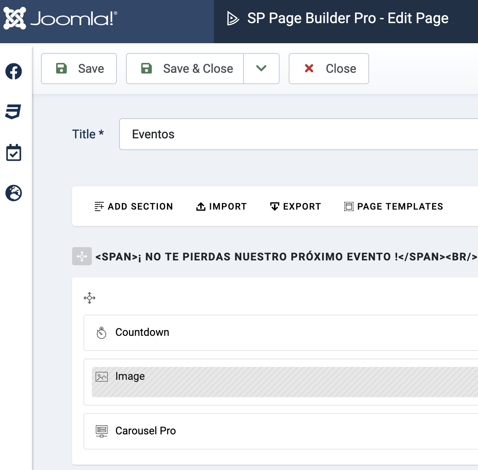Click the Joomla logo in header
Screen dimensions: 478x470
61,18
